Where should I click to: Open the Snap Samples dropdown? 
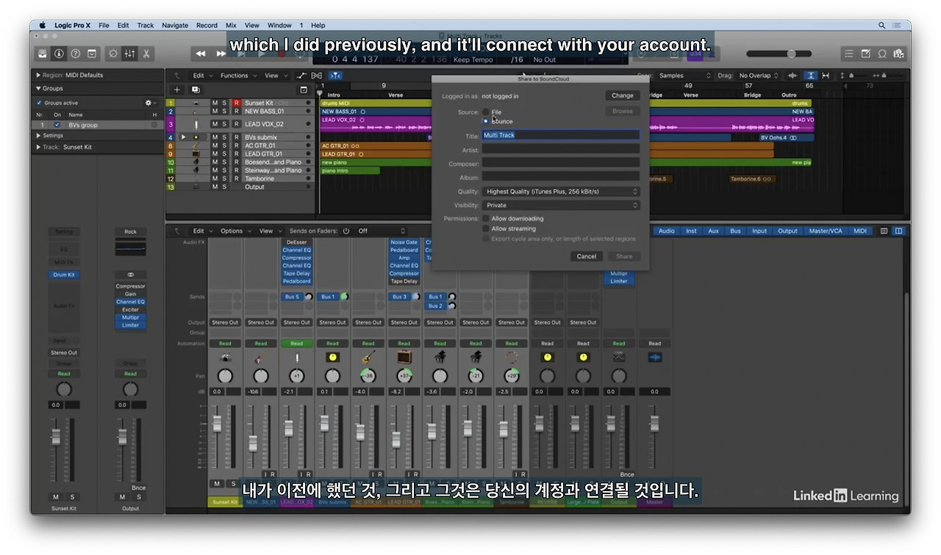(x=685, y=76)
